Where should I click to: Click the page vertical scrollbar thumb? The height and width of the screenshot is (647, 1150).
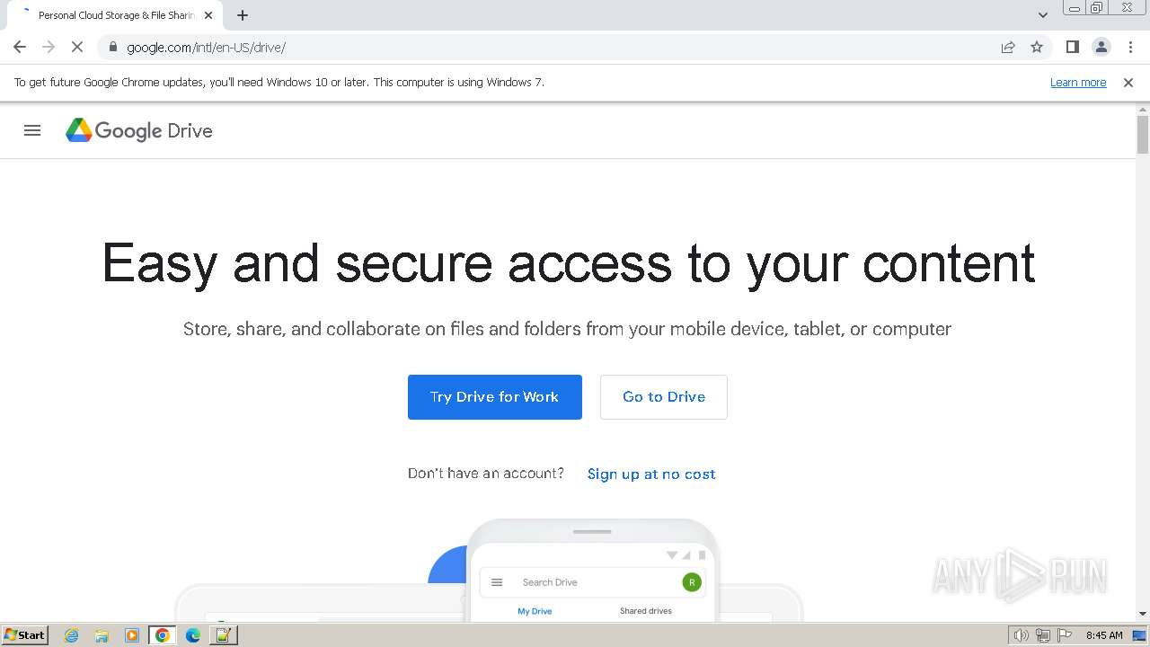tap(1143, 135)
